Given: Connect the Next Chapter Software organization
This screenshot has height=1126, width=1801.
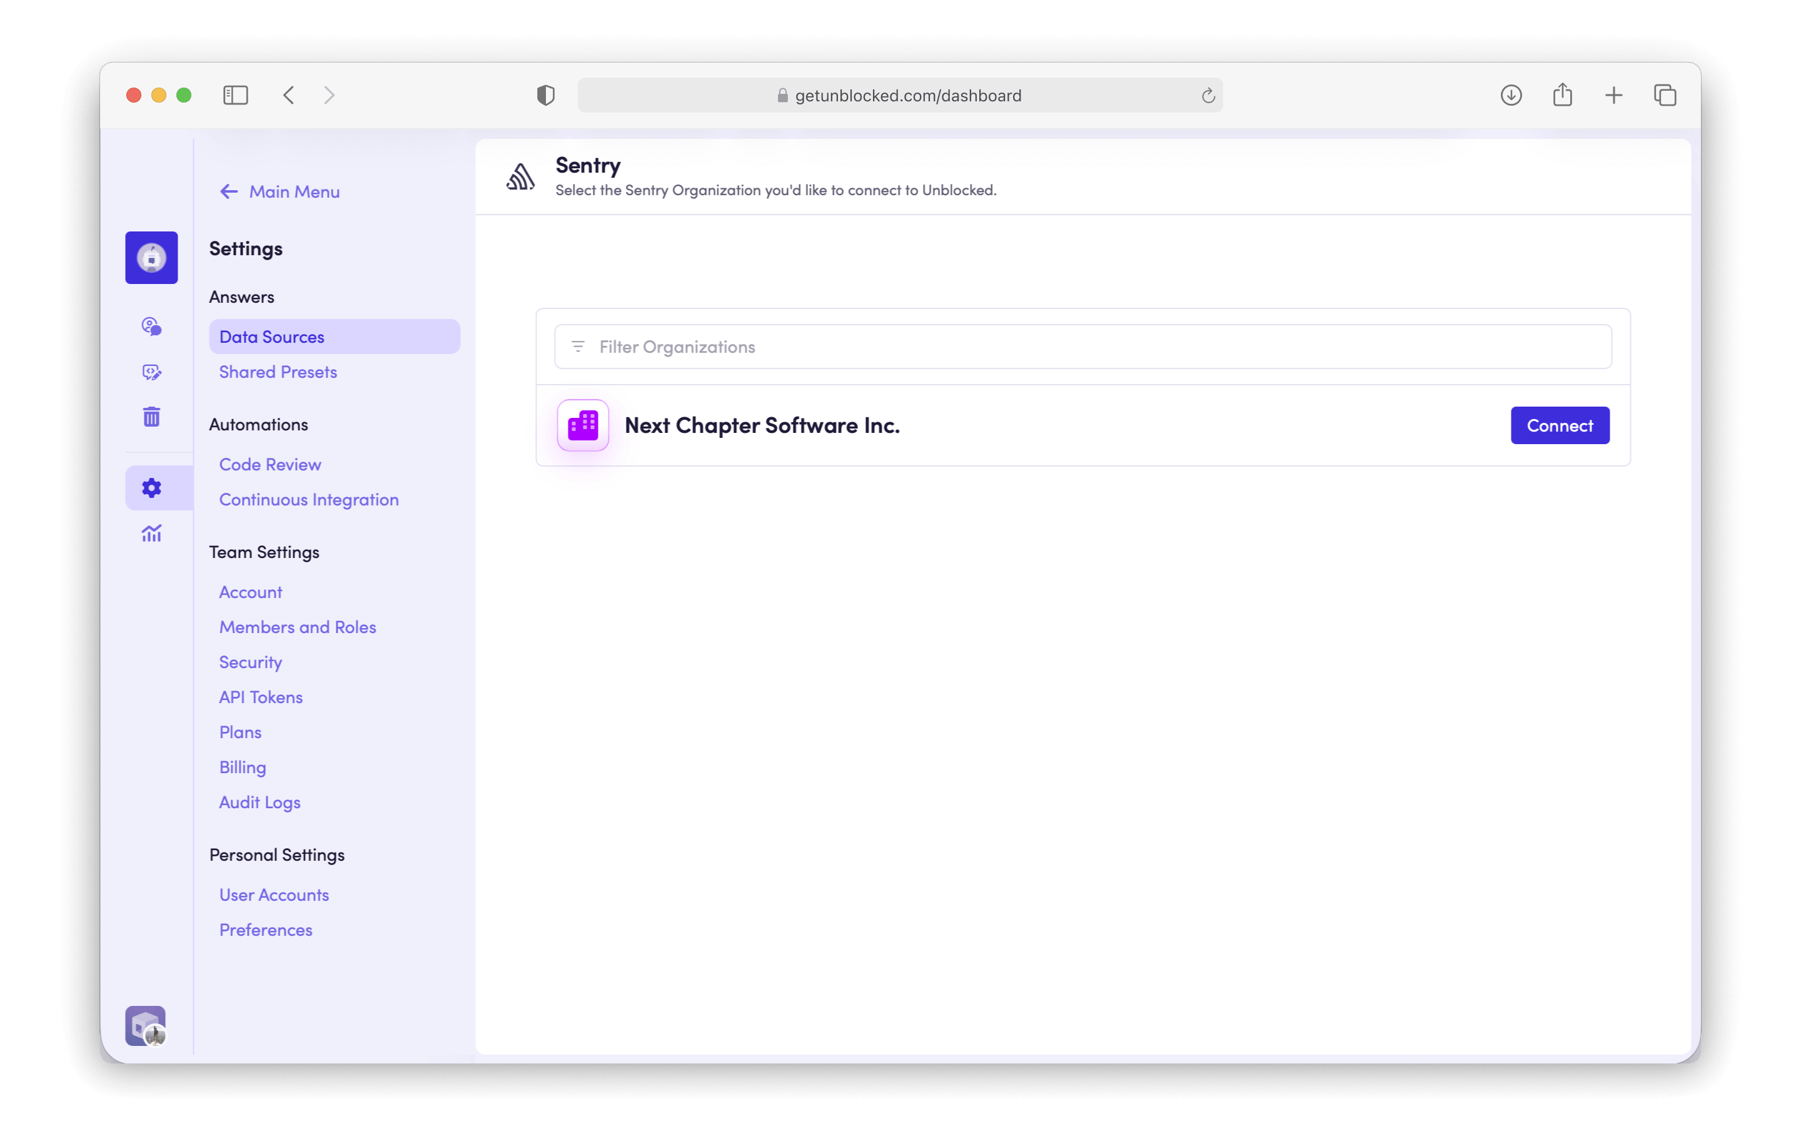Looking at the screenshot, I should [1560, 425].
